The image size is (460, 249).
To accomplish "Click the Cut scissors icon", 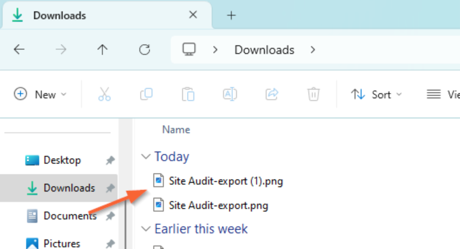I will pos(105,94).
